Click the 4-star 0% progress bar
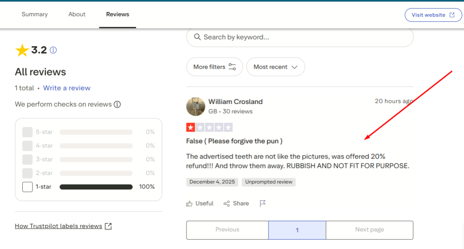 (x=96, y=146)
